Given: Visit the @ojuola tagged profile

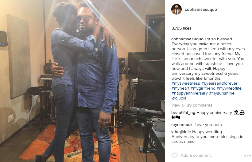Looking at the screenshot, I should [x=179, y=98].
